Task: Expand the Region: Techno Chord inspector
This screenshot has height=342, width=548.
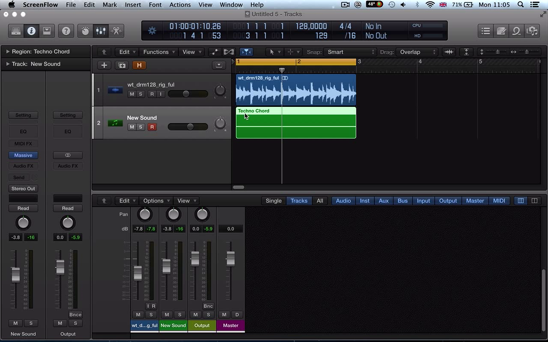Action: 8,51
